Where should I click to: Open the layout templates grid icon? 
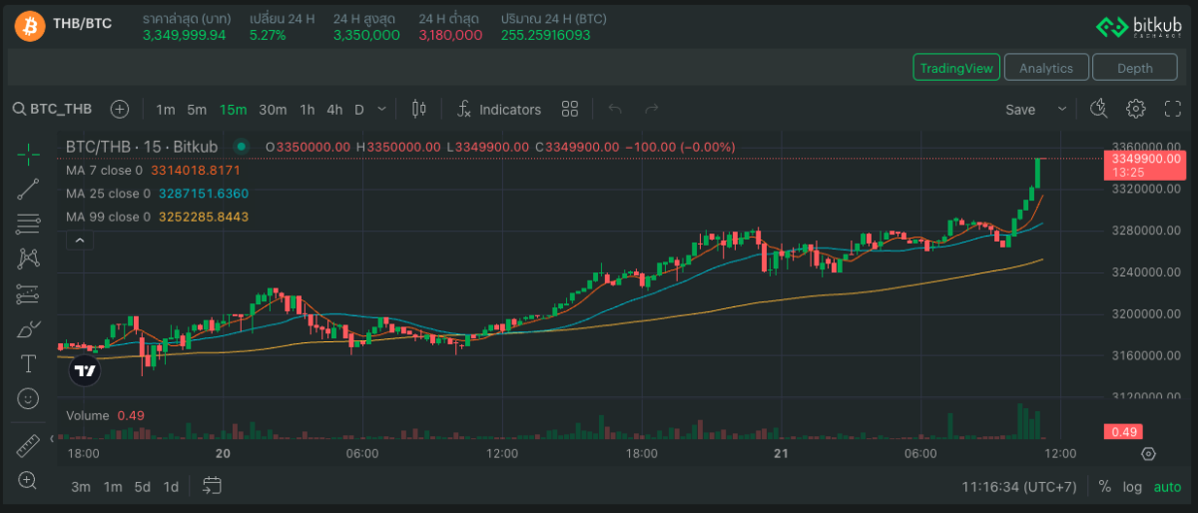click(570, 109)
